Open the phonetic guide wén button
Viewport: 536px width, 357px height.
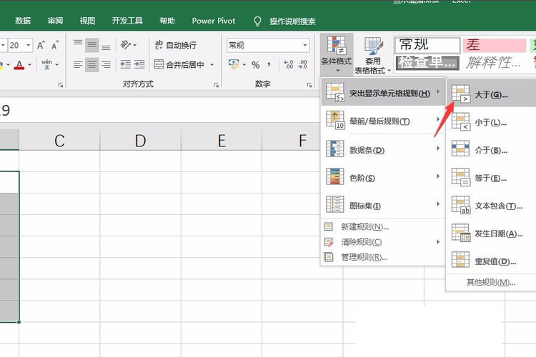(47, 64)
